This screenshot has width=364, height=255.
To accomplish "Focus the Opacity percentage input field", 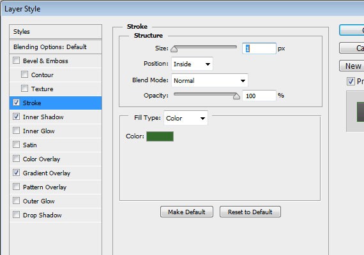I will 259,96.
